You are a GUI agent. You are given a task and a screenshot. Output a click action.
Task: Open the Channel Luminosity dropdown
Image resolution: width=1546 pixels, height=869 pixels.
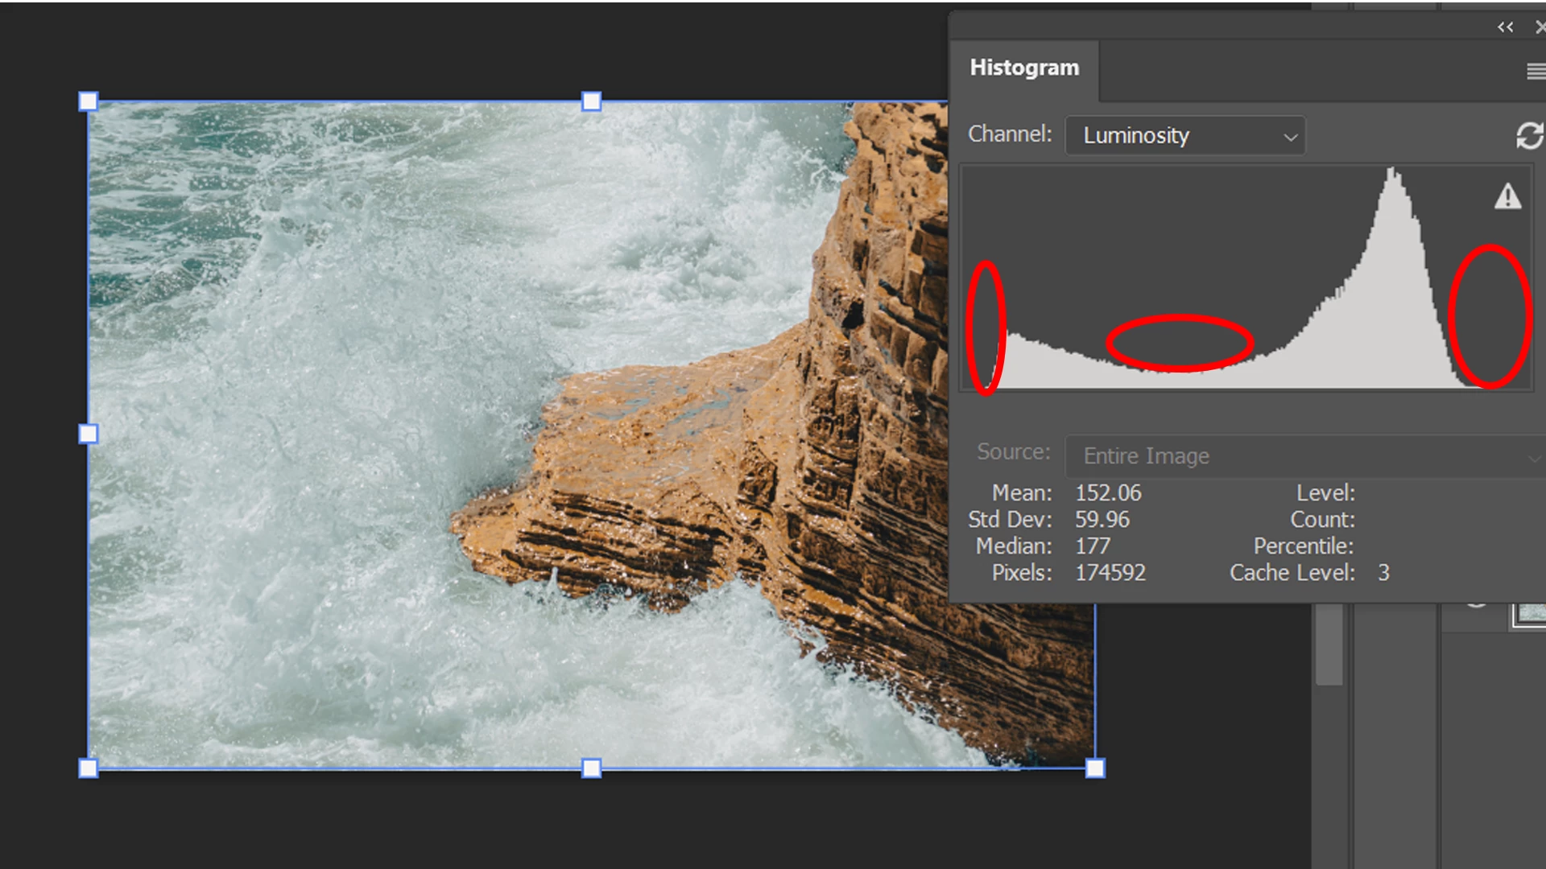pos(1184,136)
